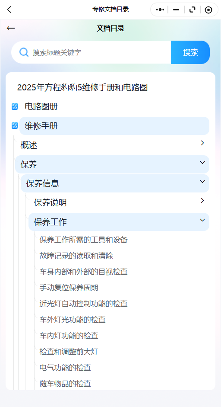Image resolution: width=221 pixels, height=407 pixels.
Task: Click the target circle icon at top right
Action: point(208,10)
